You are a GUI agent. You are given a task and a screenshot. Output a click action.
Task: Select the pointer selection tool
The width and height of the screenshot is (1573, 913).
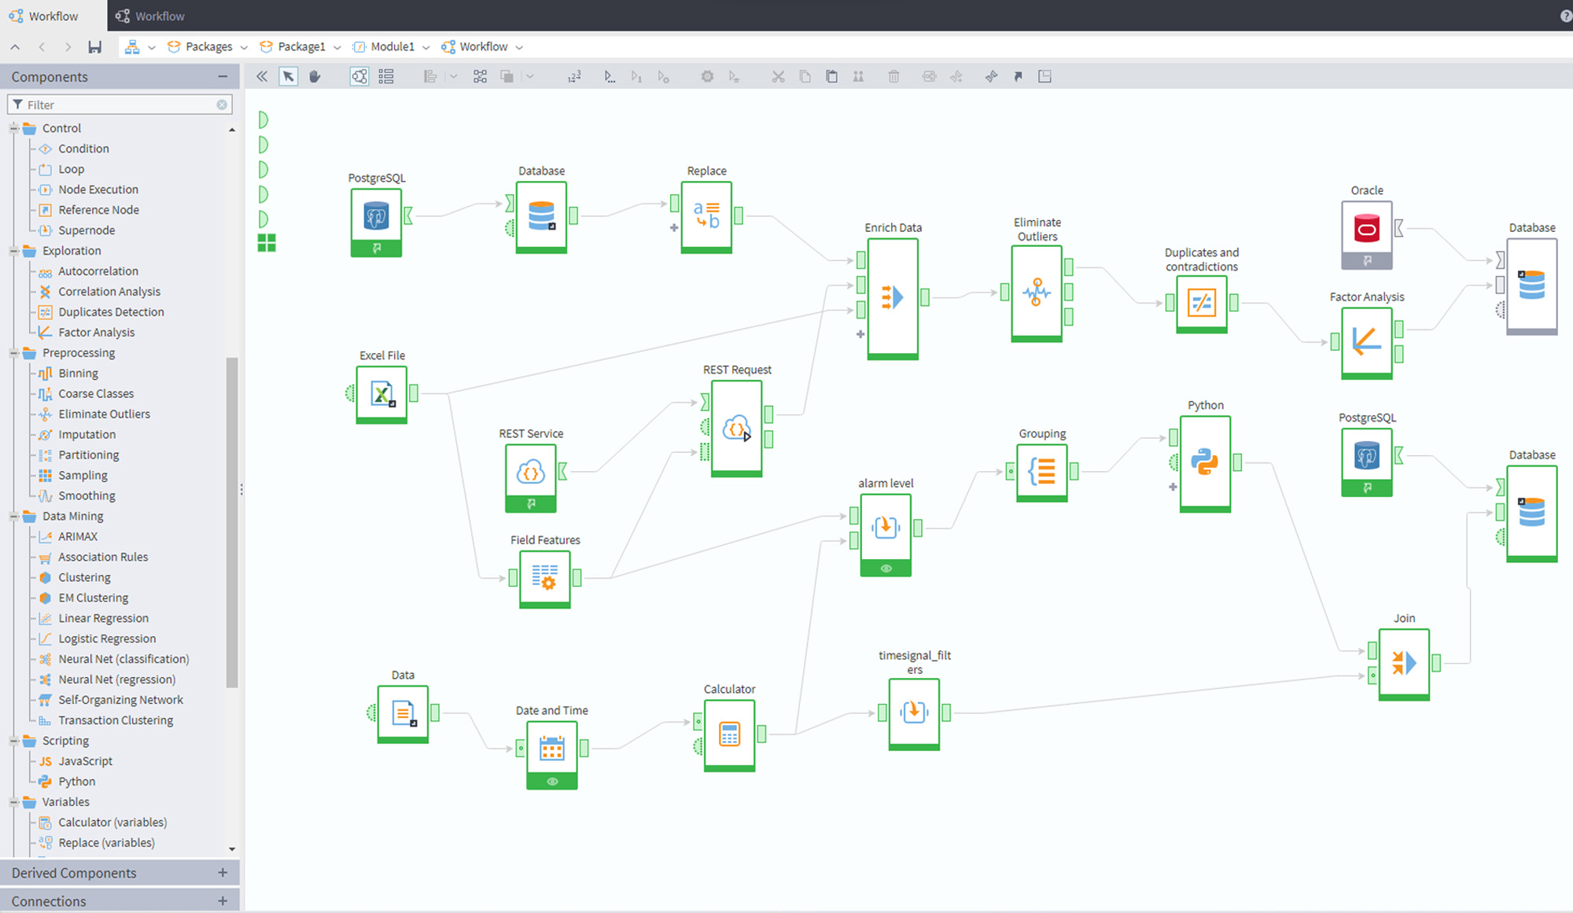(289, 76)
